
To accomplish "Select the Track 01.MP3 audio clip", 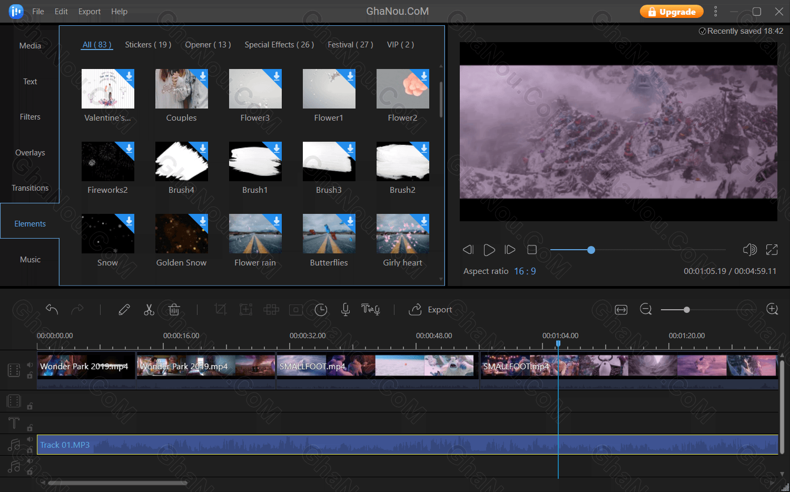I will click(x=408, y=445).
